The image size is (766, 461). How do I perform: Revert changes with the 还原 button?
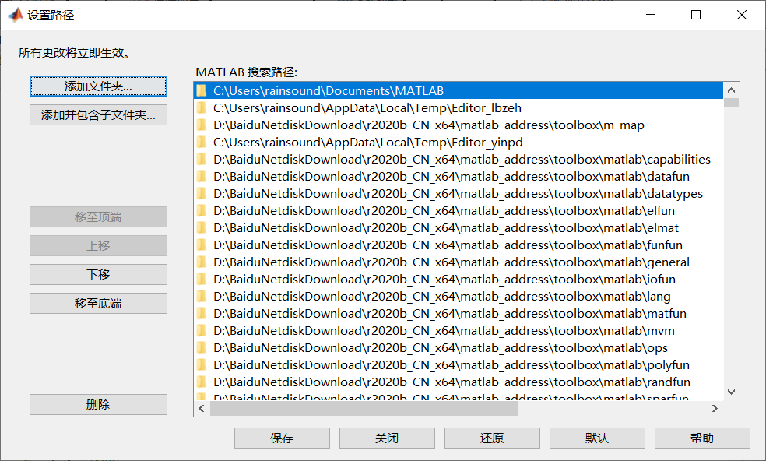click(492, 438)
